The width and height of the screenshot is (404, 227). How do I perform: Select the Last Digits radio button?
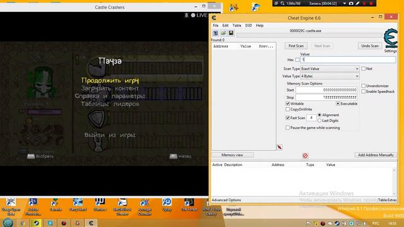pyautogui.click(x=319, y=120)
